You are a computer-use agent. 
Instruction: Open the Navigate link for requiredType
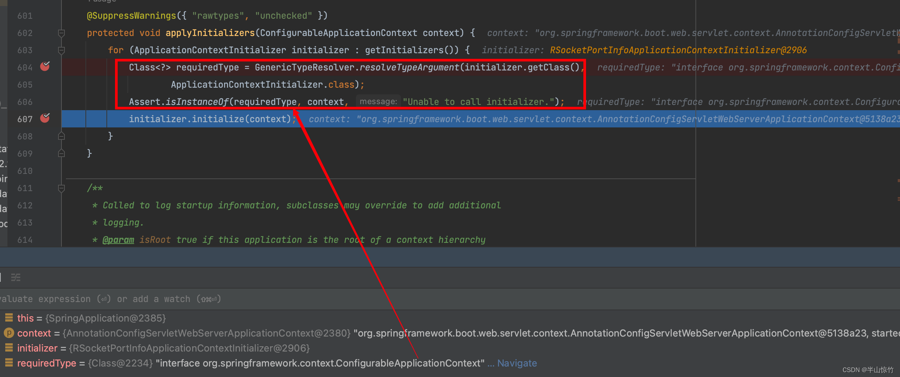coord(517,363)
